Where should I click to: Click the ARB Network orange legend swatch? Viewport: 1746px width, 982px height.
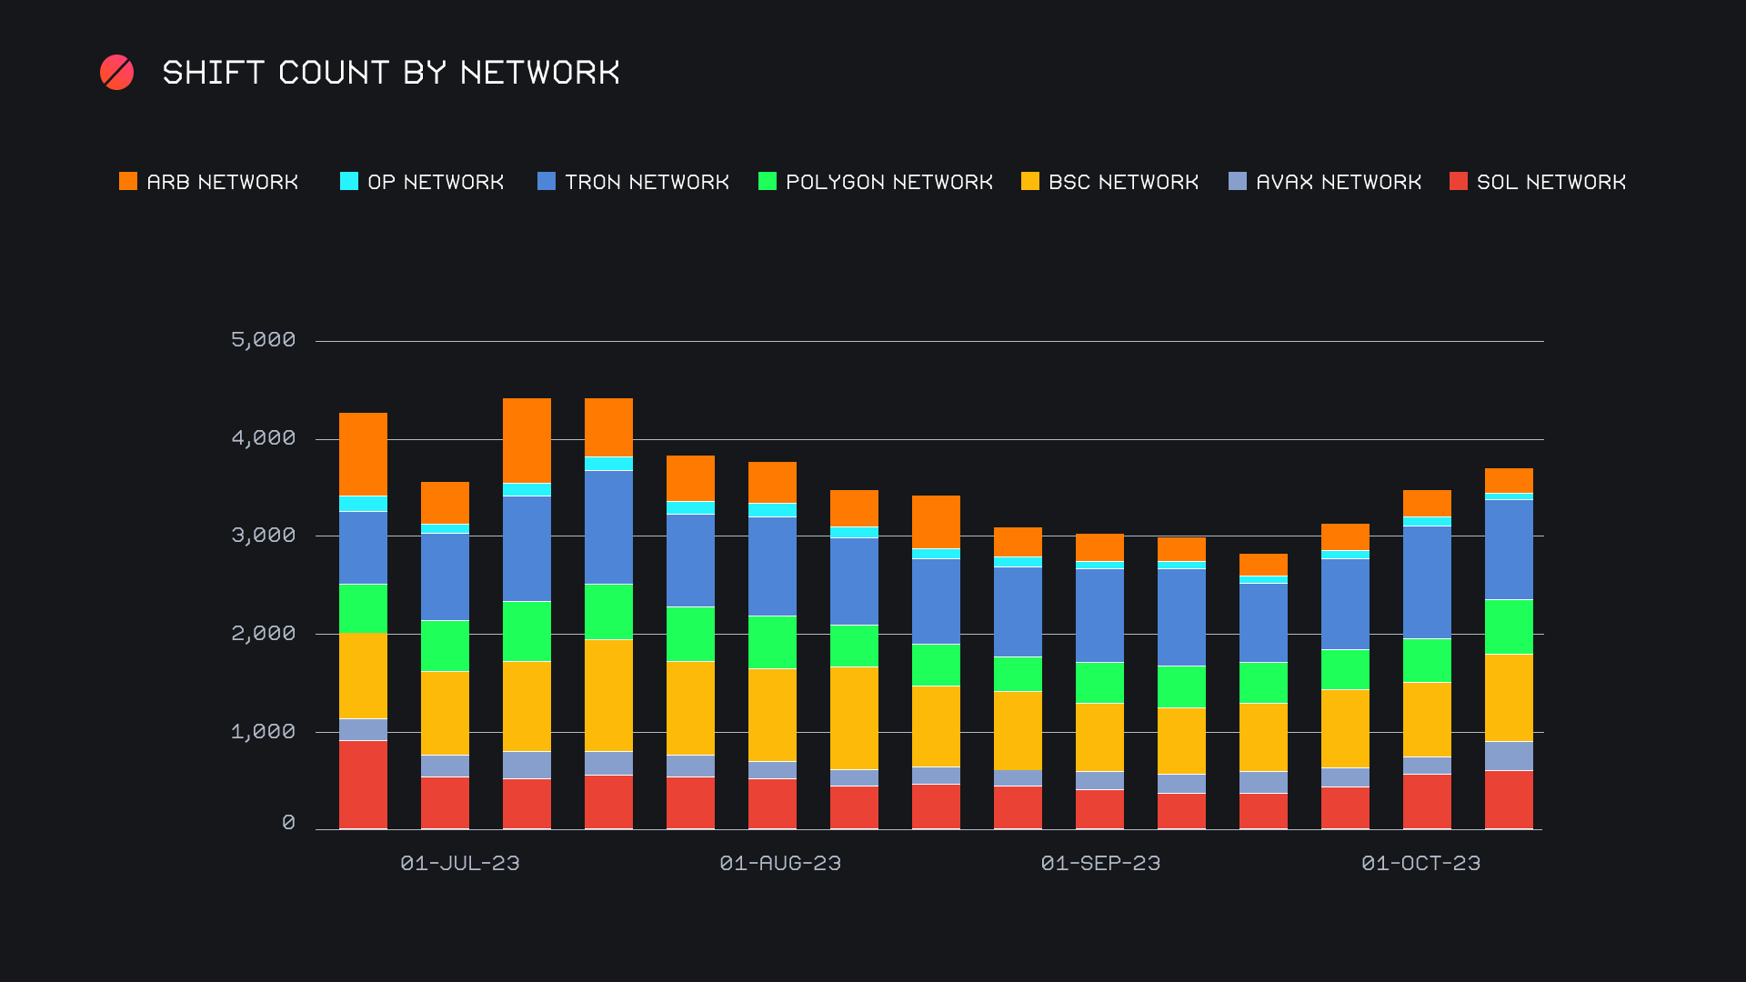(x=128, y=182)
